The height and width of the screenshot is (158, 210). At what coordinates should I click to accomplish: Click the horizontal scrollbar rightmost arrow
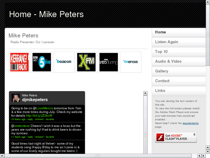click(204, 156)
